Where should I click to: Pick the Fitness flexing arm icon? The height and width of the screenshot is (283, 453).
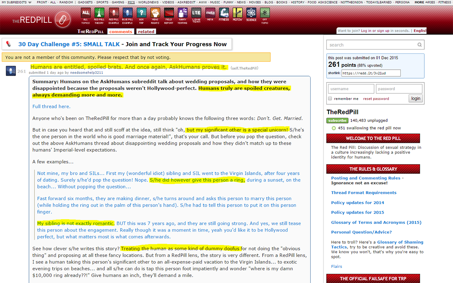[224, 13]
